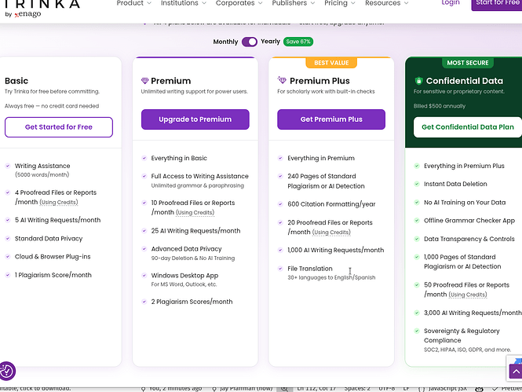Click the checkmark beside Standard Data Privacy

pyautogui.click(x=8, y=239)
